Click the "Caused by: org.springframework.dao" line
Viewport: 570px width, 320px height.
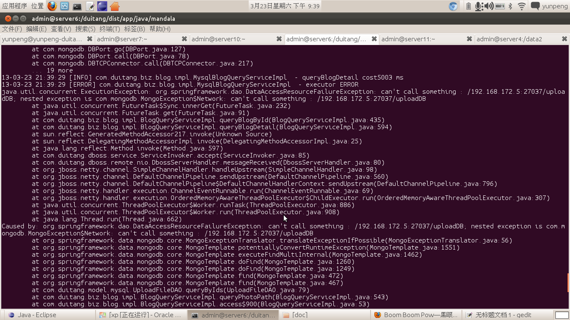[x=283, y=230]
